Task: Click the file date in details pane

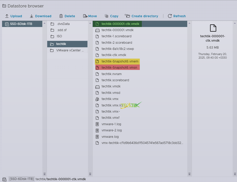Action: 213,56
